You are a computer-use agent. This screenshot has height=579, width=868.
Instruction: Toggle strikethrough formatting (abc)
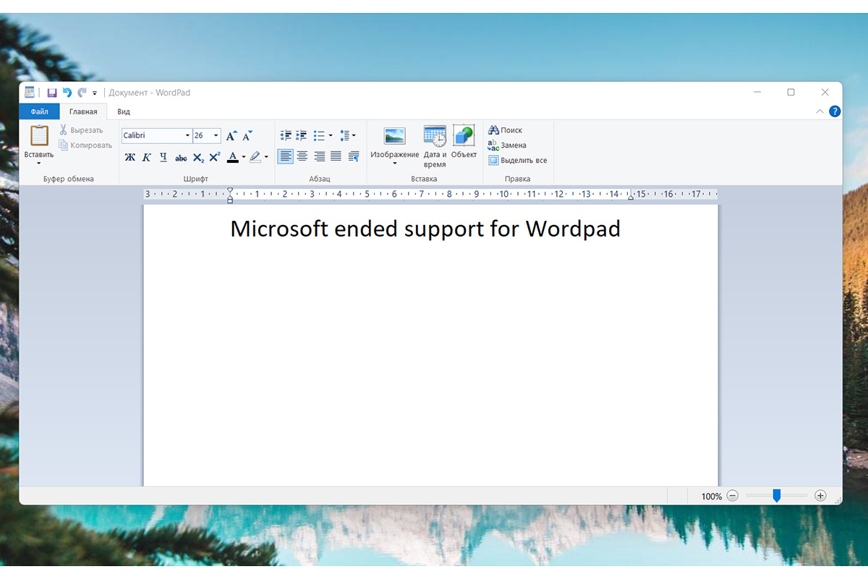(x=181, y=157)
